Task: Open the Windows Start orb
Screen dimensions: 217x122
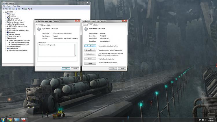Action: click(3, 120)
